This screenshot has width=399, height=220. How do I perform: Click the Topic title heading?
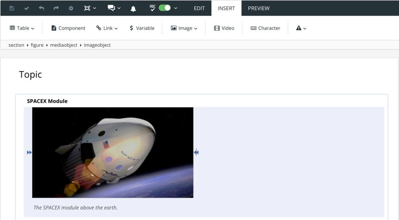[x=30, y=74]
